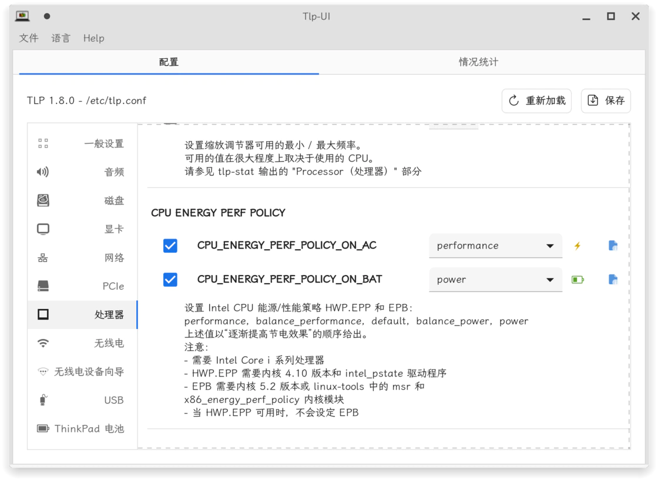The image size is (658, 480).
Task: Open 网络 category label
Action: coord(114,257)
